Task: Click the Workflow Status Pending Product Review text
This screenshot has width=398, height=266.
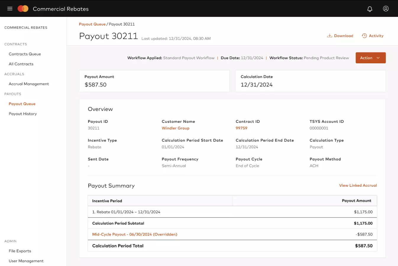Action: [309, 58]
